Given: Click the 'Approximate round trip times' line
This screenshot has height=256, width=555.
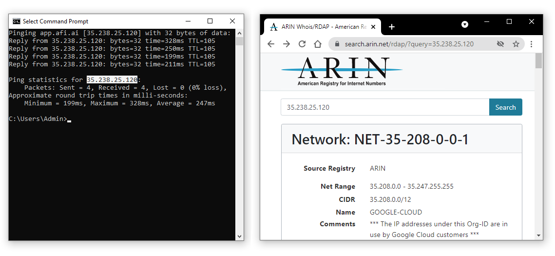Looking at the screenshot, I should click(98, 96).
